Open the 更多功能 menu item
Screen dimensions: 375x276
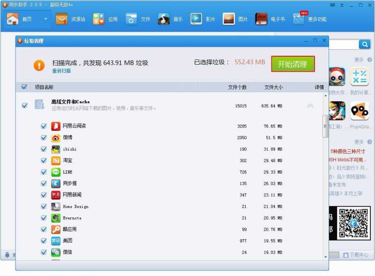[x=310, y=19]
